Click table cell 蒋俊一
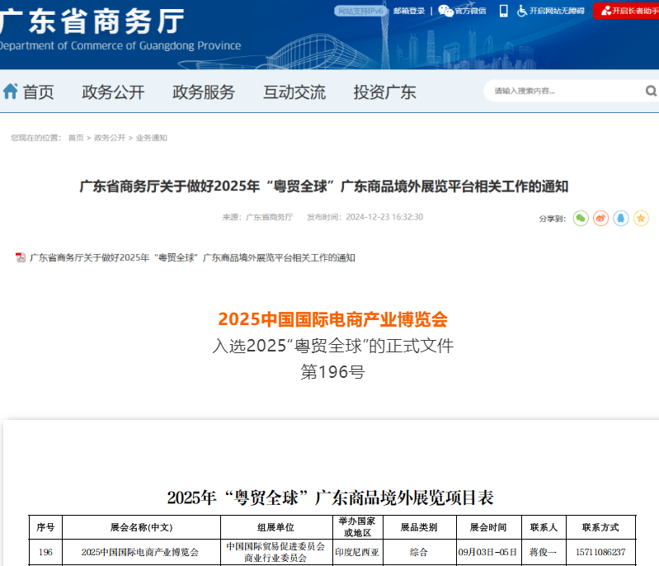The height and width of the screenshot is (566, 659). coord(543,552)
